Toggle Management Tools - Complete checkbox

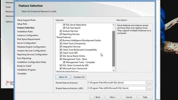coord(64,62)
